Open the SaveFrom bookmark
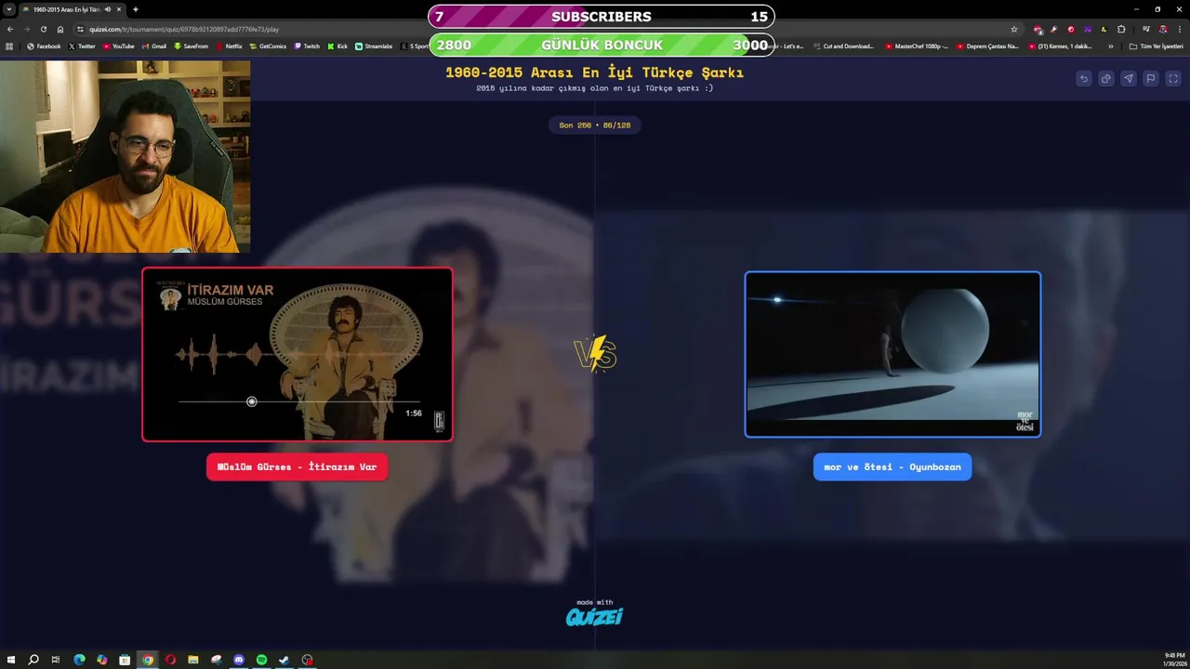The height and width of the screenshot is (669, 1190). [191, 46]
